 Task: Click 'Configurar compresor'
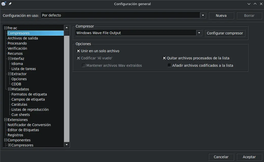click(x=225, y=33)
